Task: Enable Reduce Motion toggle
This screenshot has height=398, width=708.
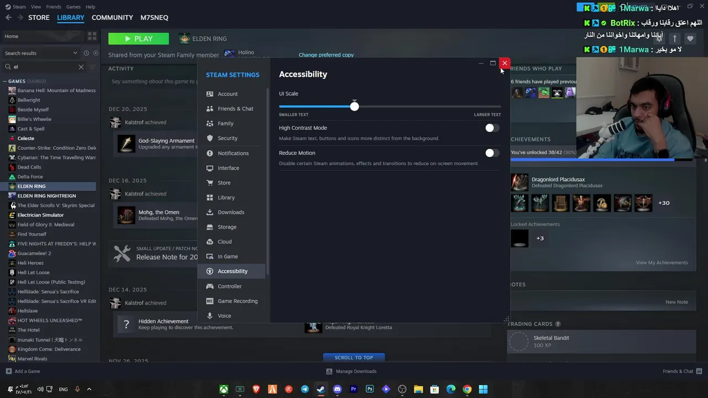Action: point(492,153)
